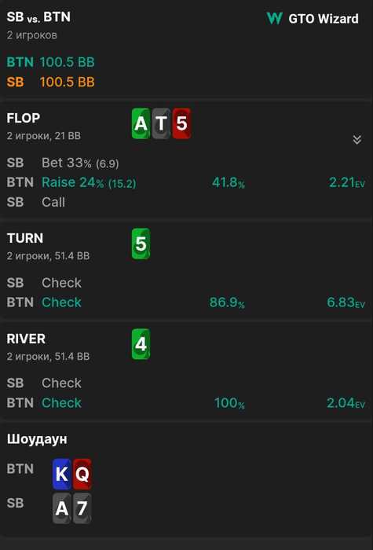The height and width of the screenshot is (550, 373).
Task: Click the green 5 turn card
Action: (x=141, y=244)
